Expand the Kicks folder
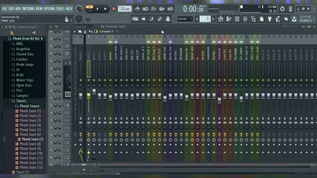The width and height of the screenshot is (317, 178). point(20,75)
